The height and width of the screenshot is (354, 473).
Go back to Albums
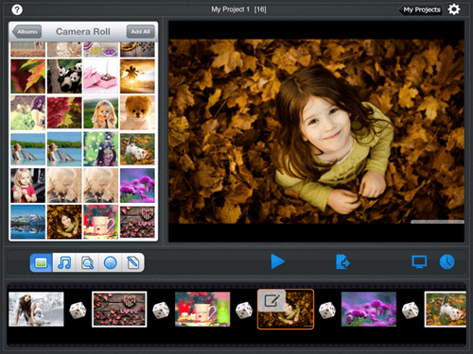pos(26,31)
